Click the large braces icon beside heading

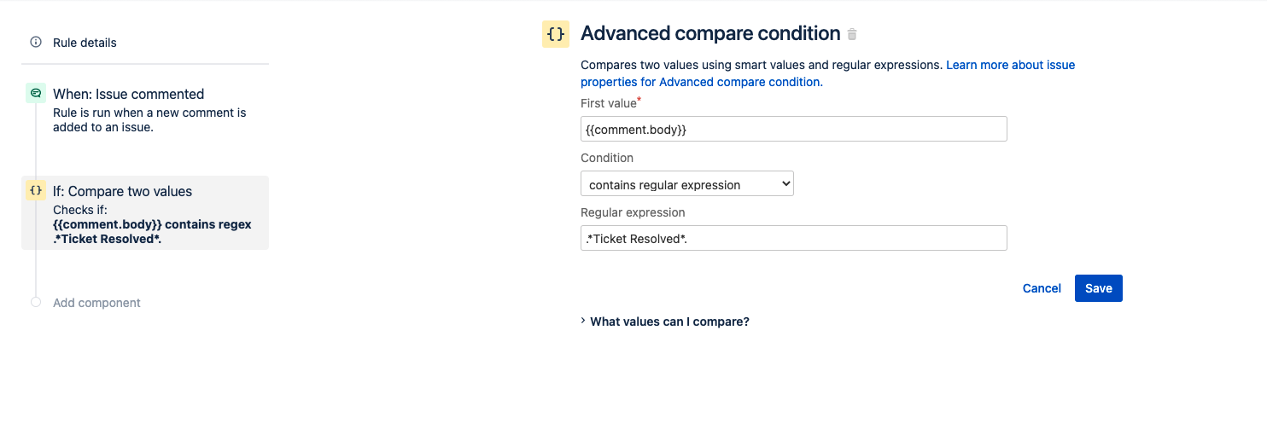[x=556, y=33]
